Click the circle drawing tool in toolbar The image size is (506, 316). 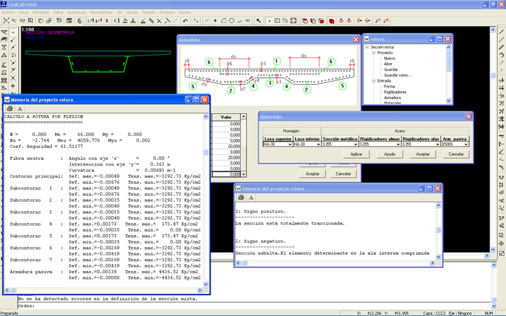pyautogui.click(x=231, y=20)
